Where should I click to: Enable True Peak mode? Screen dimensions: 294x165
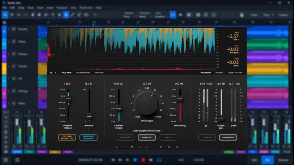[x=66, y=73]
